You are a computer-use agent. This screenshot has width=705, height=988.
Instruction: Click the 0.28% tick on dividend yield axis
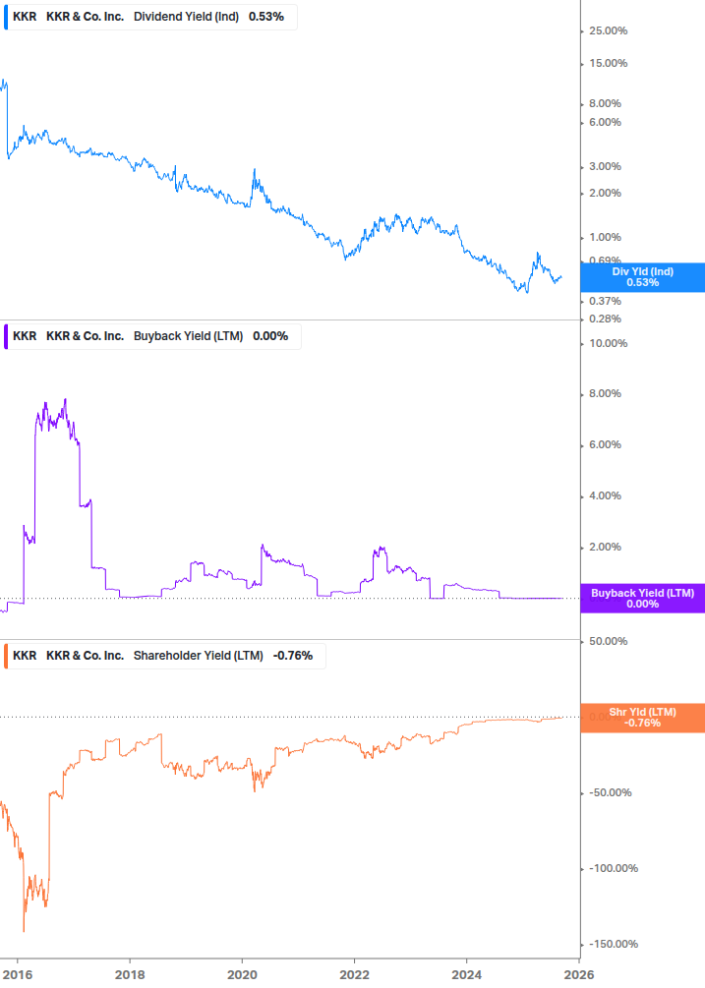point(605,319)
